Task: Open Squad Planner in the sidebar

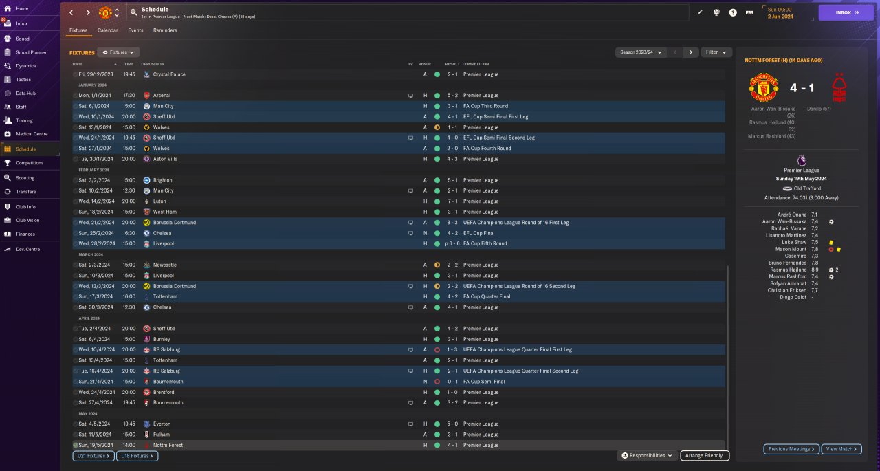Action: click(30, 52)
